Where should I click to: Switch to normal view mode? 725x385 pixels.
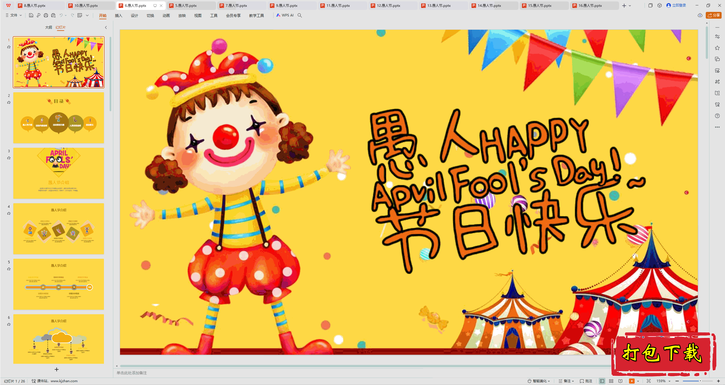pos(602,381)
